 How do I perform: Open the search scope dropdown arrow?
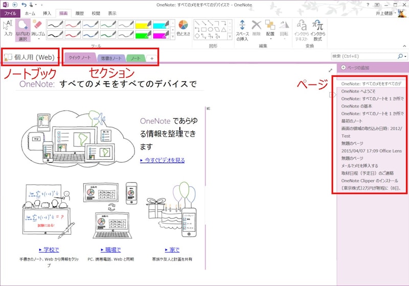click(405, 56)
